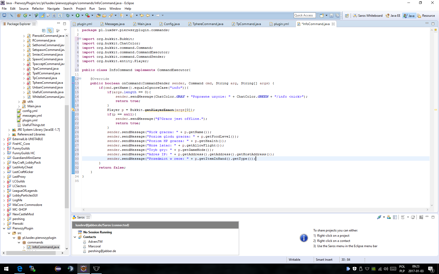The image size is (439, 274).
Task: Open the Saros Whiteboard perspective
Action: coord(368,16)
